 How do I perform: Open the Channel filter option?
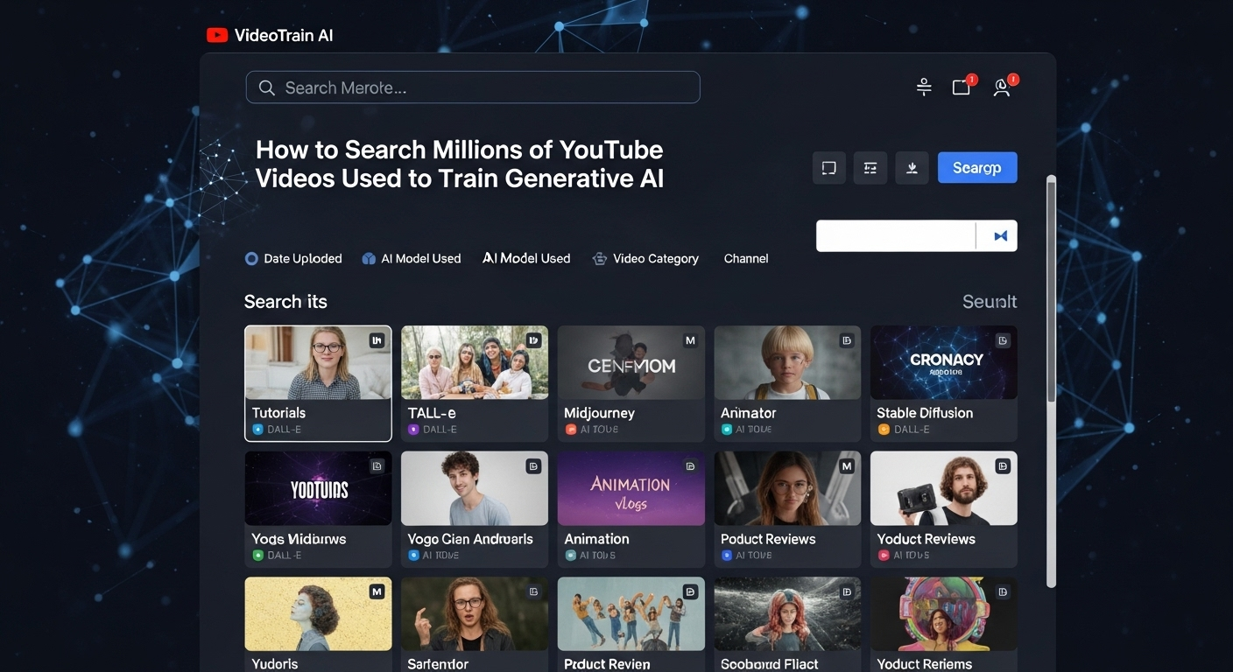tap(746, 259)
